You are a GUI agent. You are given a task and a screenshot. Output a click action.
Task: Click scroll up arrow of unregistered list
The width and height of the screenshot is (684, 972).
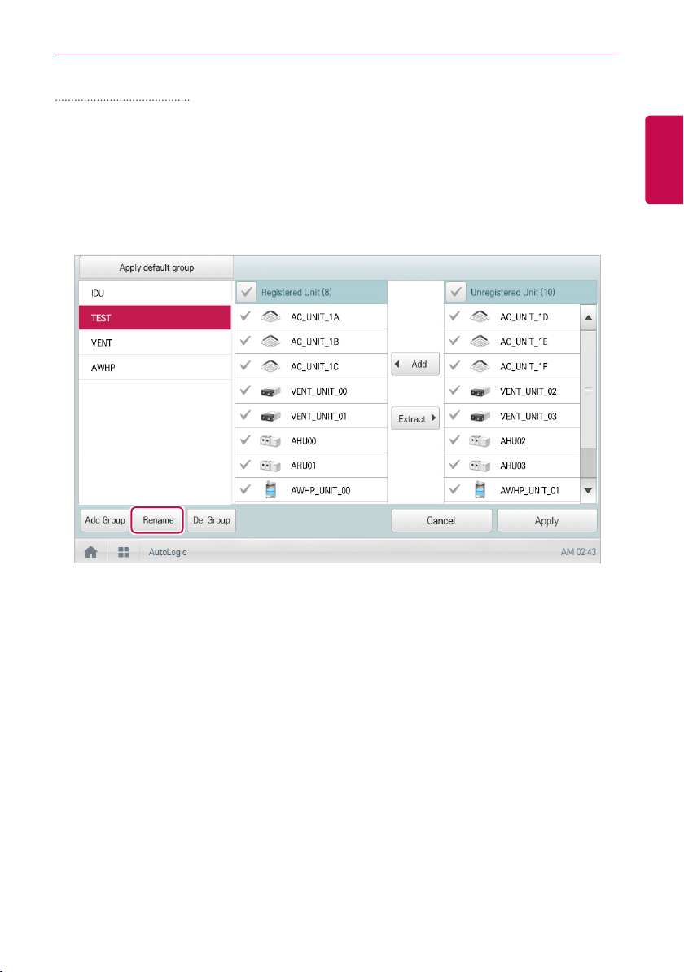click(588, 317)
